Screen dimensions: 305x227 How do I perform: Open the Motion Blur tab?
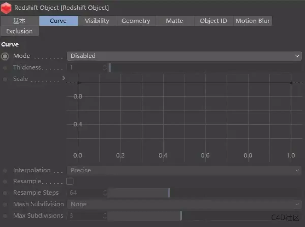pos(252,21)
